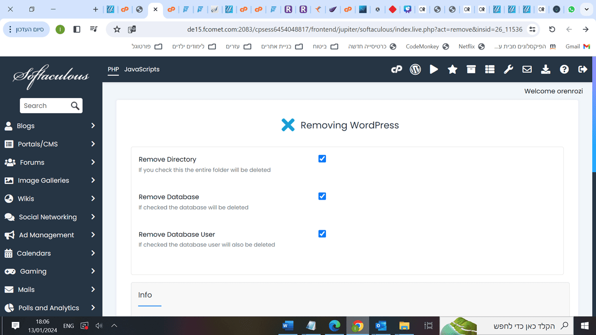Open the media control icon in Chrome toolbar
This screenshot has height=335, width=596.
pyautogui.click(x=94, y=29)
